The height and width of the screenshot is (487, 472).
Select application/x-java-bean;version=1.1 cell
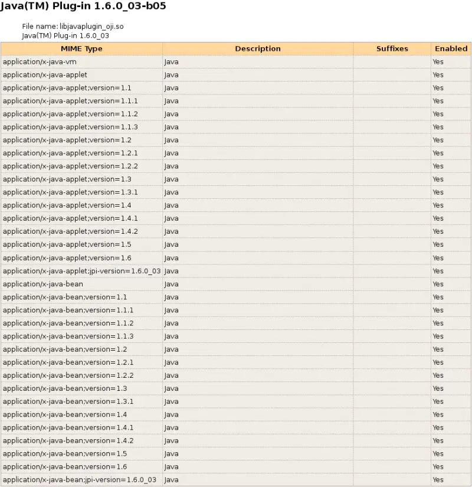81,297
